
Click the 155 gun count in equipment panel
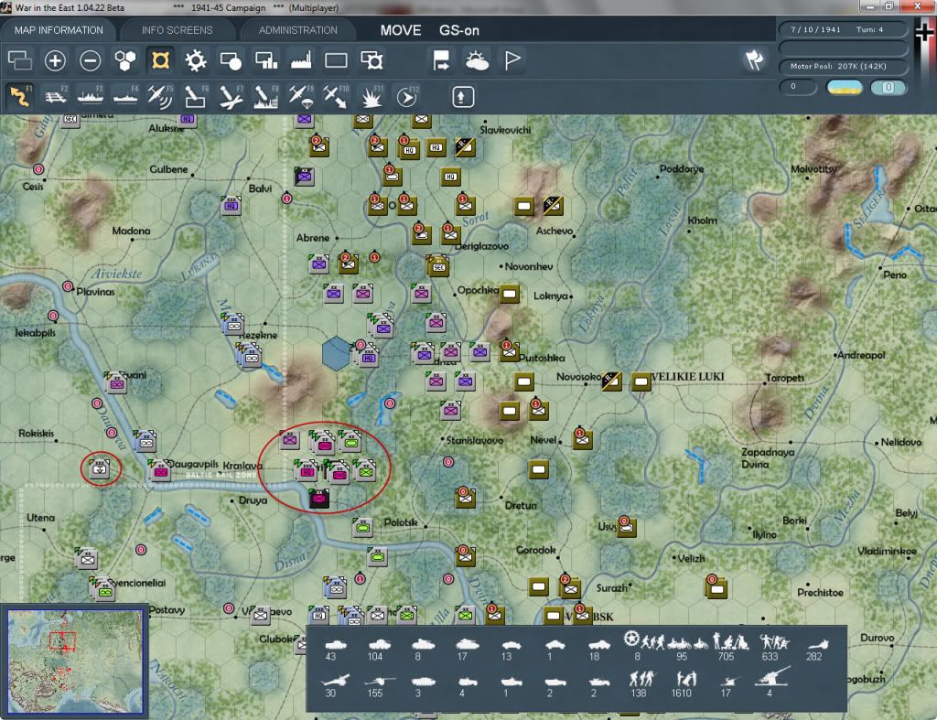point(374,693)
